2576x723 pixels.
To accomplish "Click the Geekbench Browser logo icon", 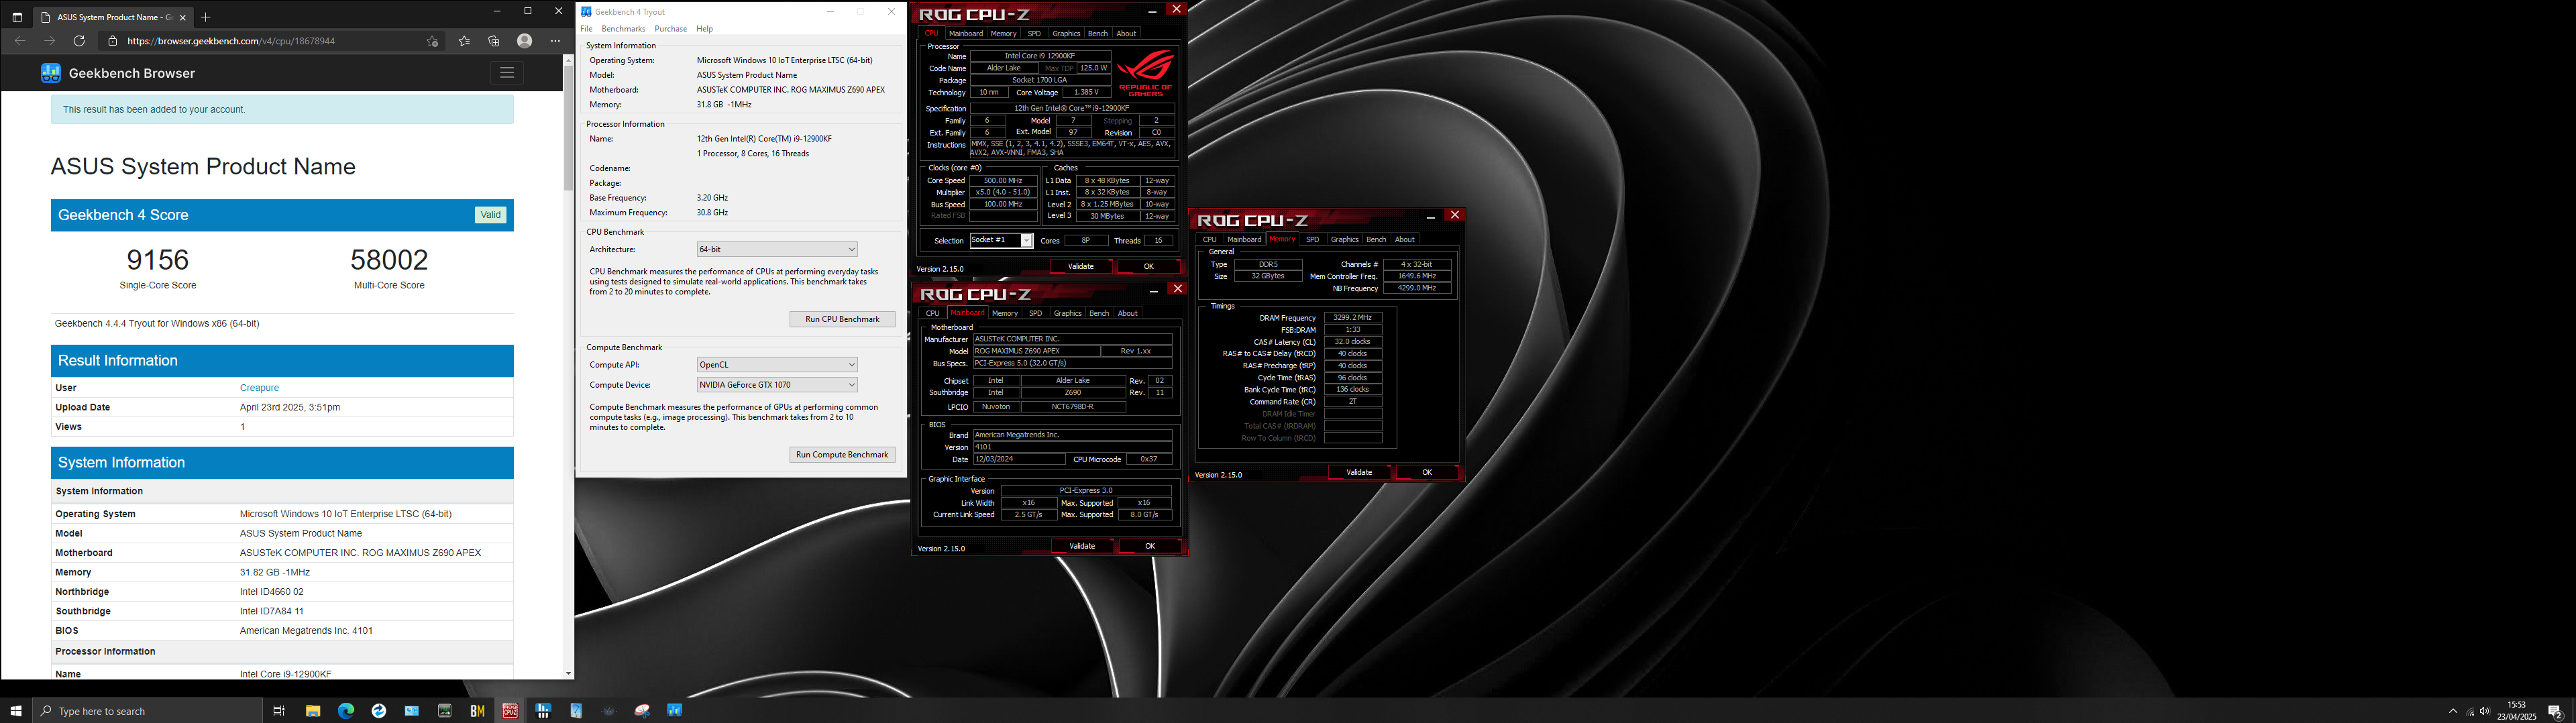I will (x=50, y=73).
